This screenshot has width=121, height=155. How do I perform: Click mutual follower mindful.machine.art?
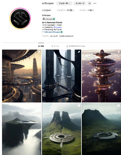[66, 36]
